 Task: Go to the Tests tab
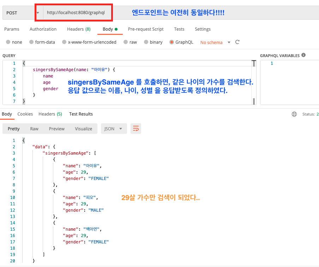179,29
